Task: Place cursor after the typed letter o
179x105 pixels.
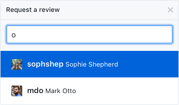Action: [16, 35]
